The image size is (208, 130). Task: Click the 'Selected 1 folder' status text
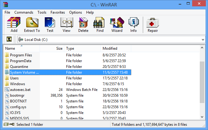30,125
